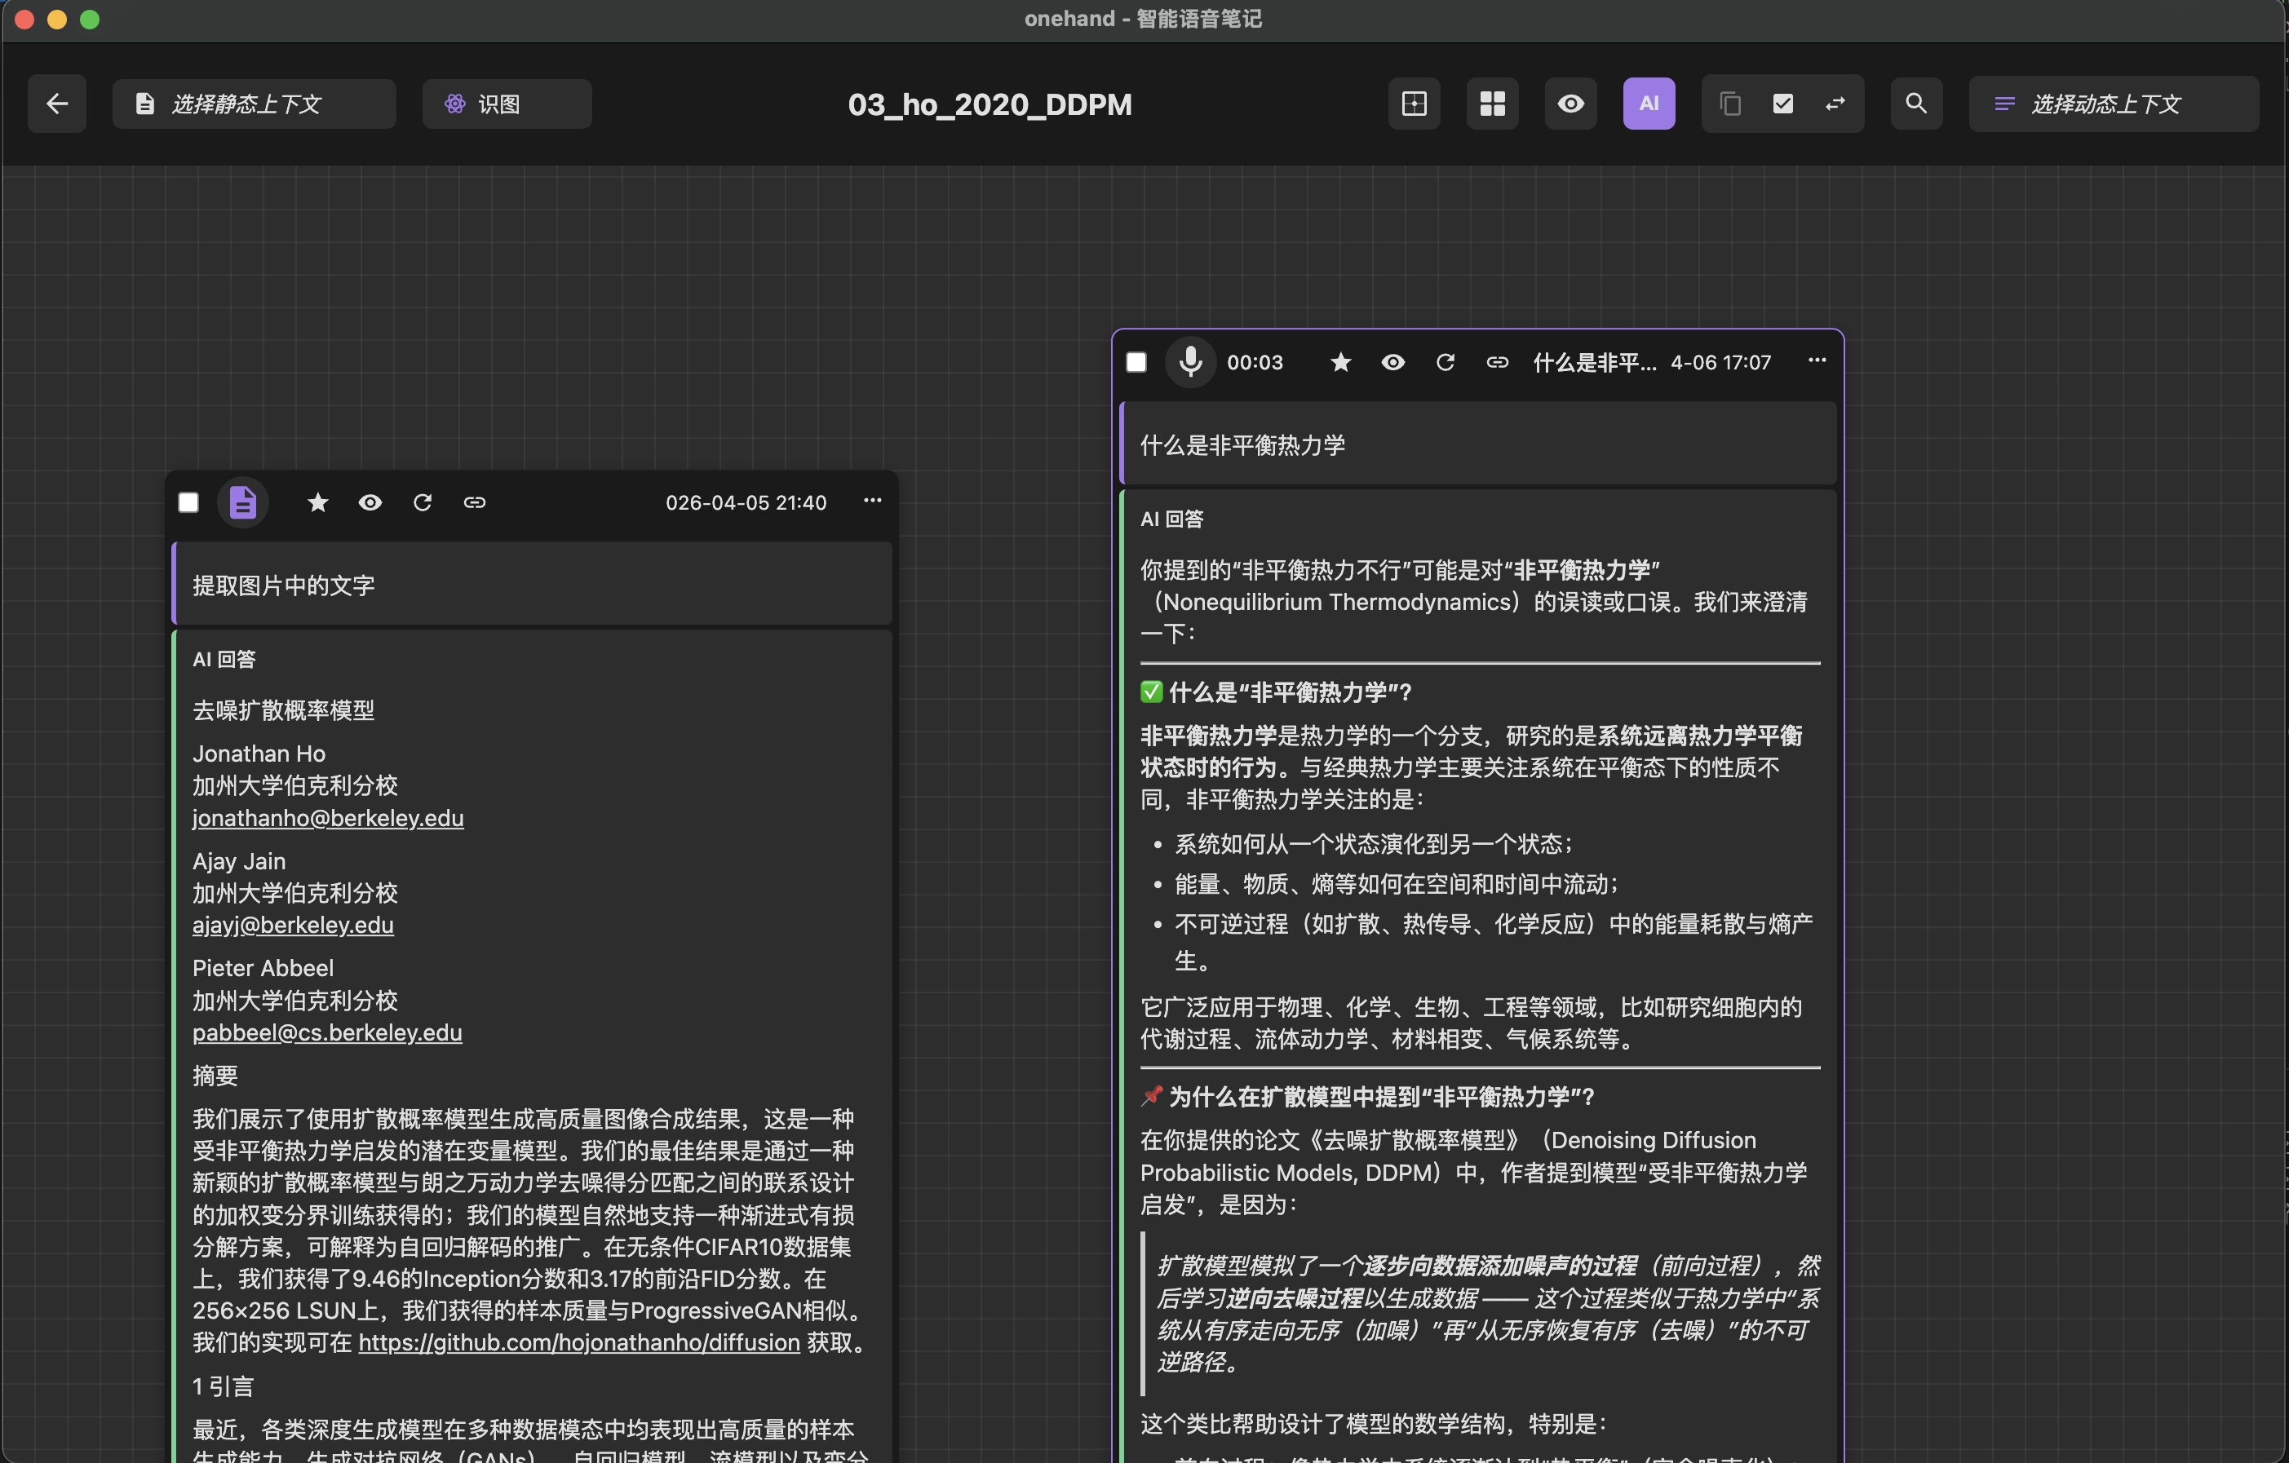Screen dimensions: 2289x1463
Task: Select the checkbox on the 提取图片中的文字 card
Action: [x=188, y=502]
